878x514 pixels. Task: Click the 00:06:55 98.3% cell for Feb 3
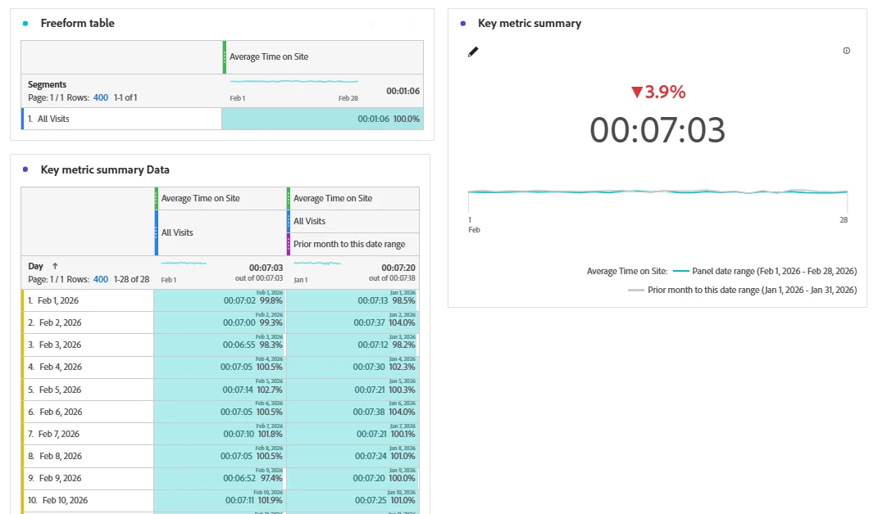point(220,345)
